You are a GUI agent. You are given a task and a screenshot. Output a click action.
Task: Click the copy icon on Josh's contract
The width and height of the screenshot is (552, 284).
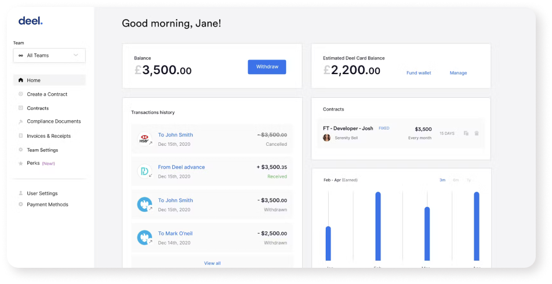[466, 133]
